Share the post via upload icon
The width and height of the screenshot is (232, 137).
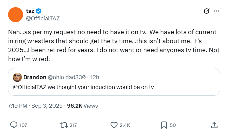[x=214, y=125]
